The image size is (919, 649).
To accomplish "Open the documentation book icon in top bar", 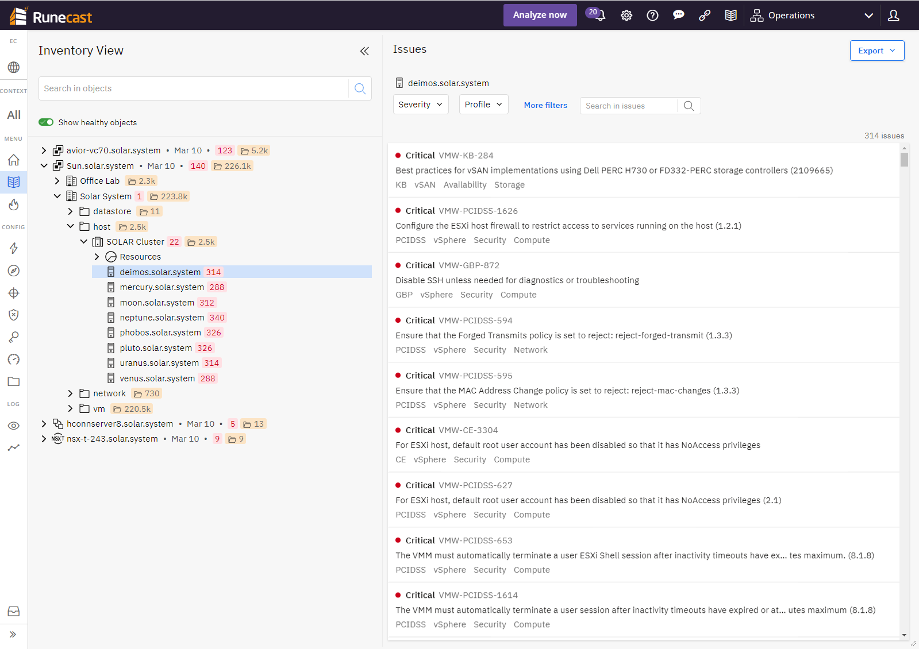I will 731,16.
